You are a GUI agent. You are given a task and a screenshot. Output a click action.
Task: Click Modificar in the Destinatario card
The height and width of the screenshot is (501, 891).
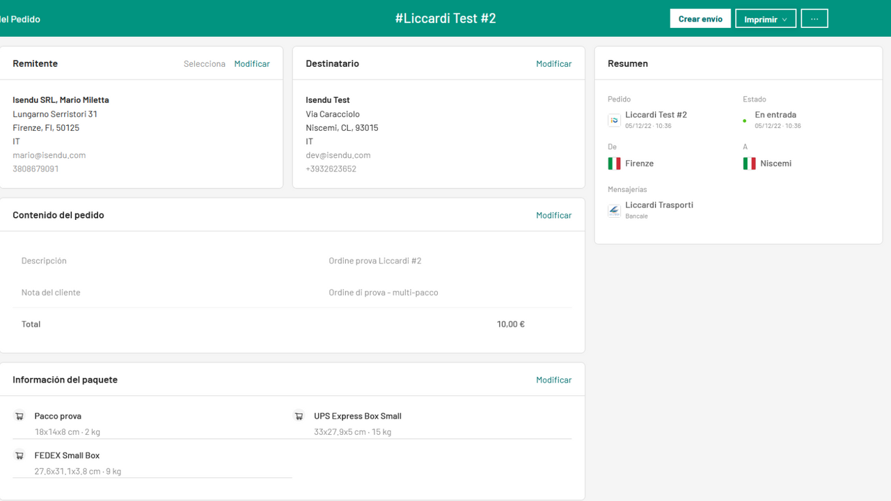pos(554,63)
